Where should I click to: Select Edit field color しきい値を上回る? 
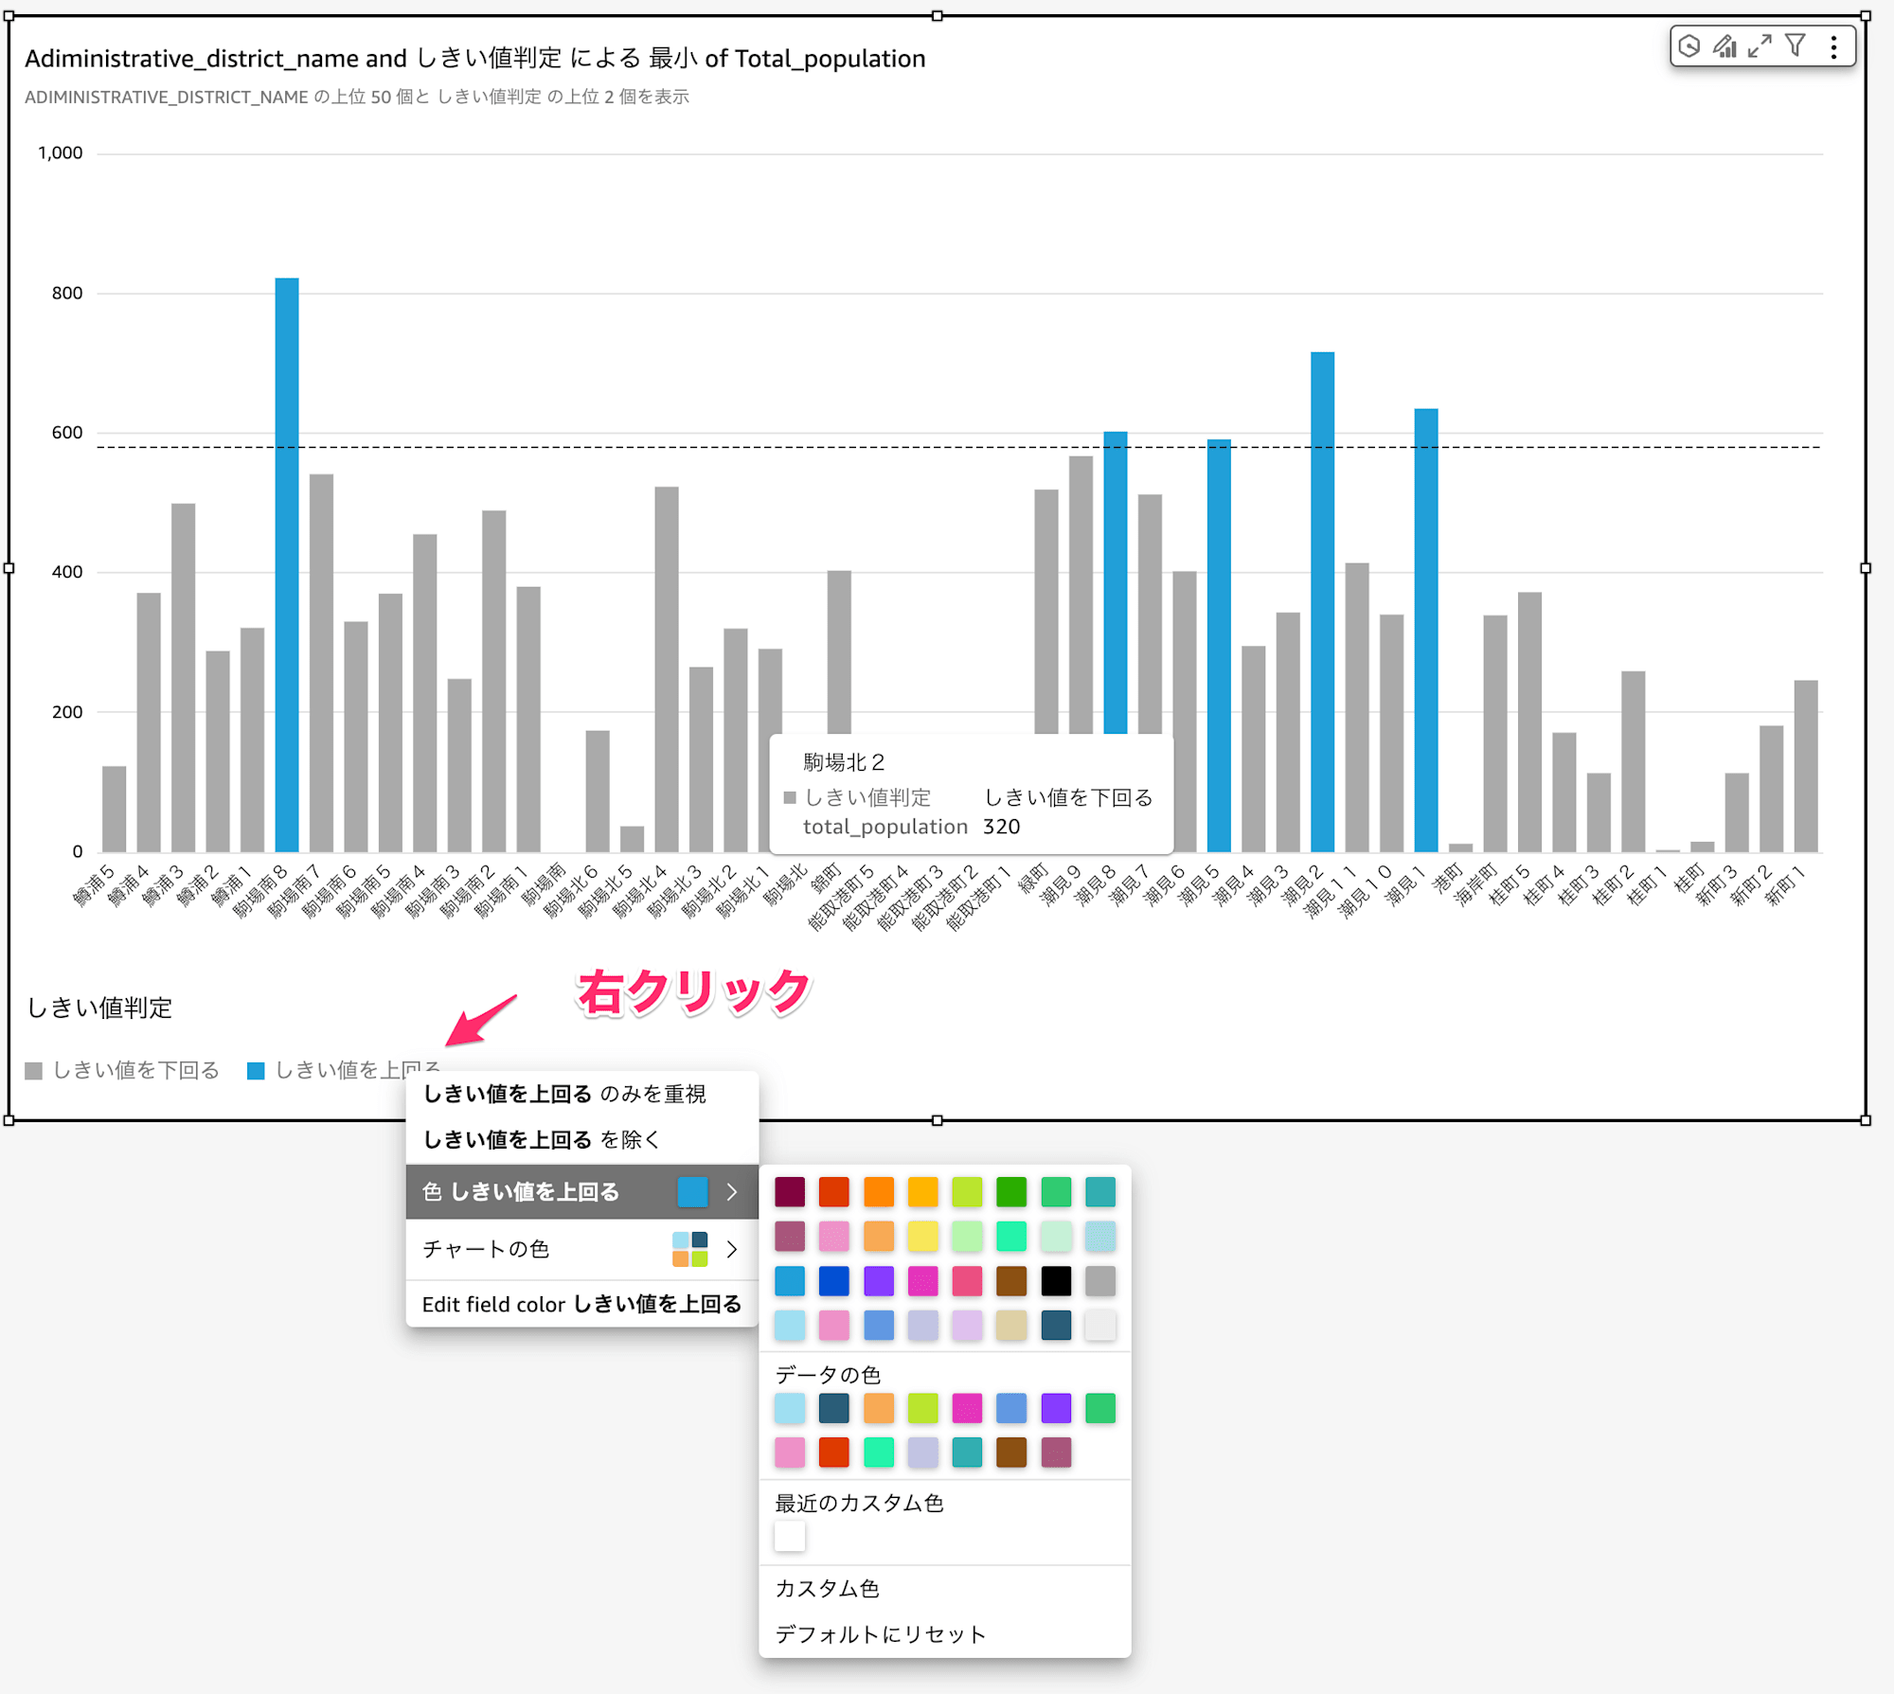pyautogui.click(x=581, y=1304)
